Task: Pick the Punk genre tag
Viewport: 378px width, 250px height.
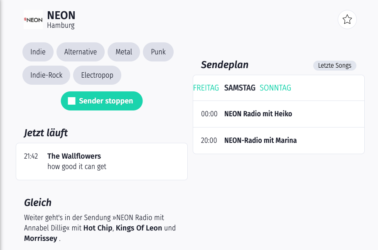Action: pyautogui.click(x=158, y=52)
